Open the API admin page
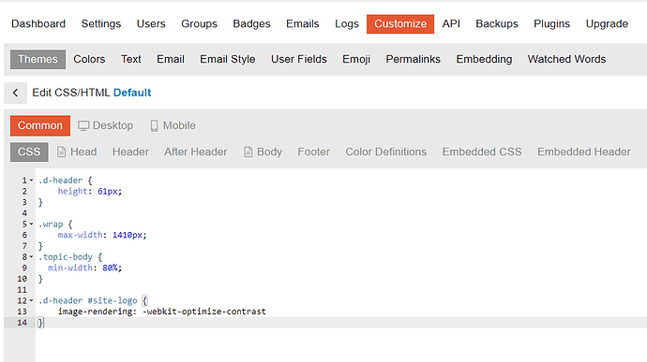Image resolution: width=647 pixels, height=362 pixels. pyautogui.click(x=451, y=24)
